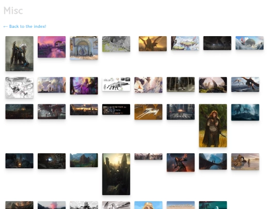Open the sandy beach rock formation thumbnail
The height and width of the screenshot is (209, 279).
[245, 162]
